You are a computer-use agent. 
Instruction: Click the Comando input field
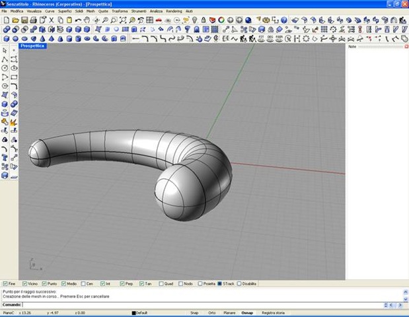pos(198,304)
